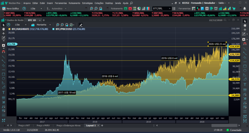
Task: Expand the BTC/BRL symbol selector
Action: click(161, 8)
